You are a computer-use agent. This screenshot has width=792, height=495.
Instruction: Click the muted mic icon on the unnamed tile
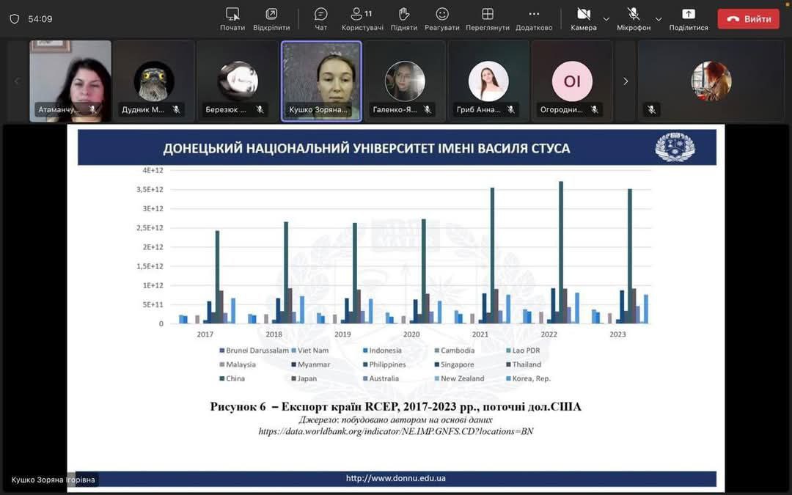[652, 109]
